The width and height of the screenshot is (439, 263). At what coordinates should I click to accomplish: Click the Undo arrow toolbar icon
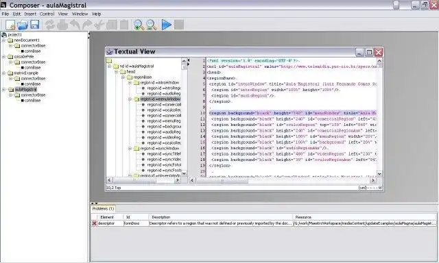coord(75,25)
